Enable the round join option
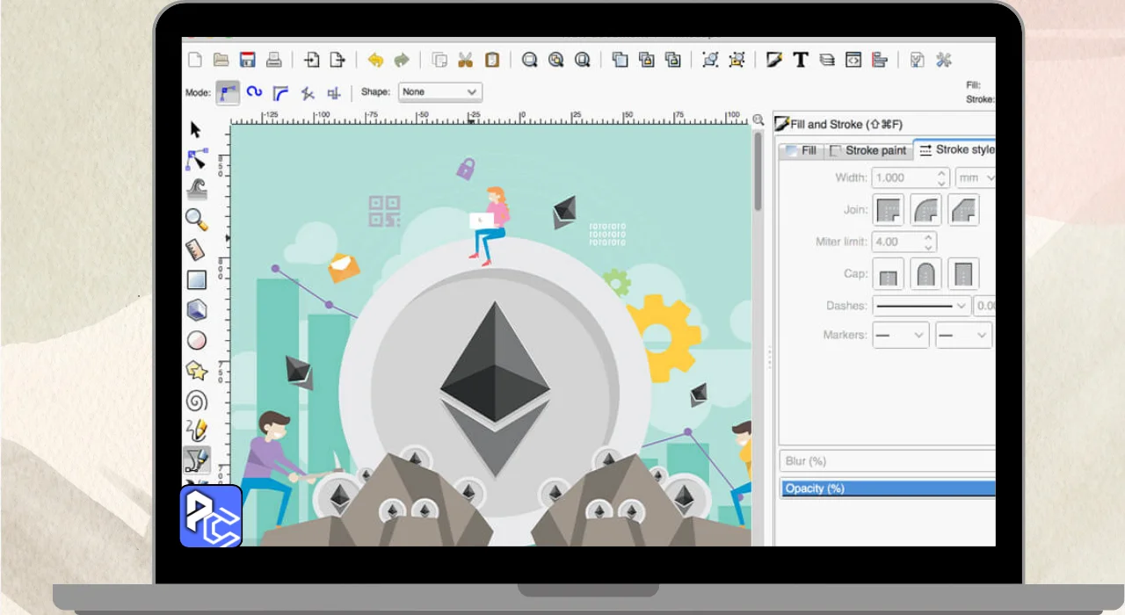Viewport: 1125px width, 615px height. coord(926,210)
